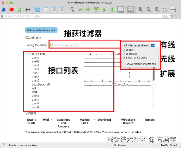Select the llw0 interface row

[34, 92]
